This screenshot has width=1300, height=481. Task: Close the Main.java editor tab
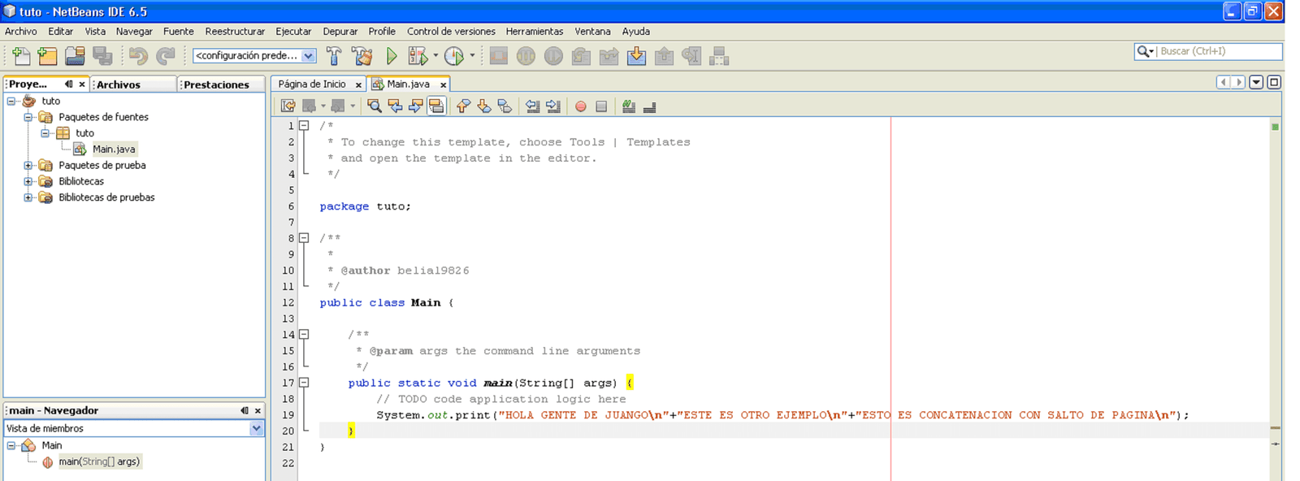443,84
